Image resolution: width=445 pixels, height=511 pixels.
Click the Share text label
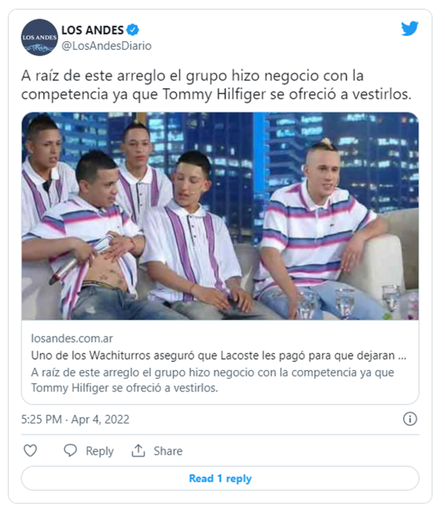point(168,451)
